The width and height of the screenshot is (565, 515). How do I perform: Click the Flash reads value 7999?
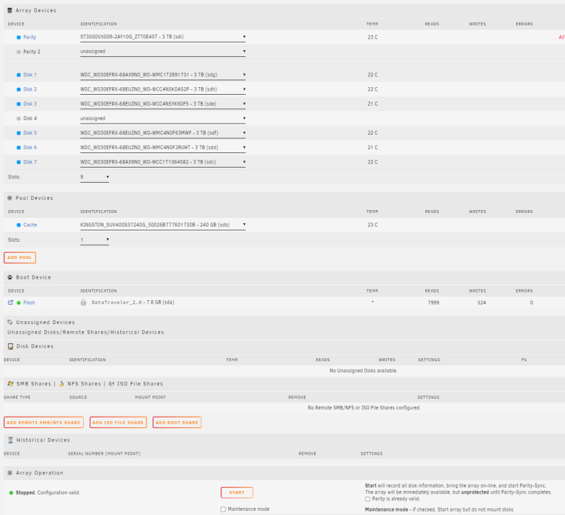[434, 303]
